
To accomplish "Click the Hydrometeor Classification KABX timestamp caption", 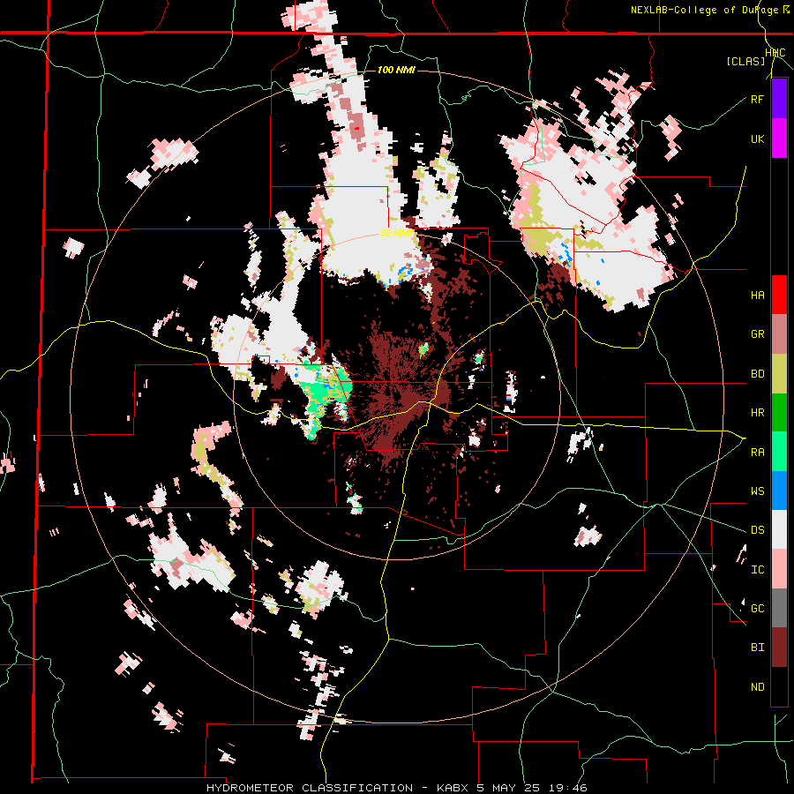I will (x=397, y=788).
